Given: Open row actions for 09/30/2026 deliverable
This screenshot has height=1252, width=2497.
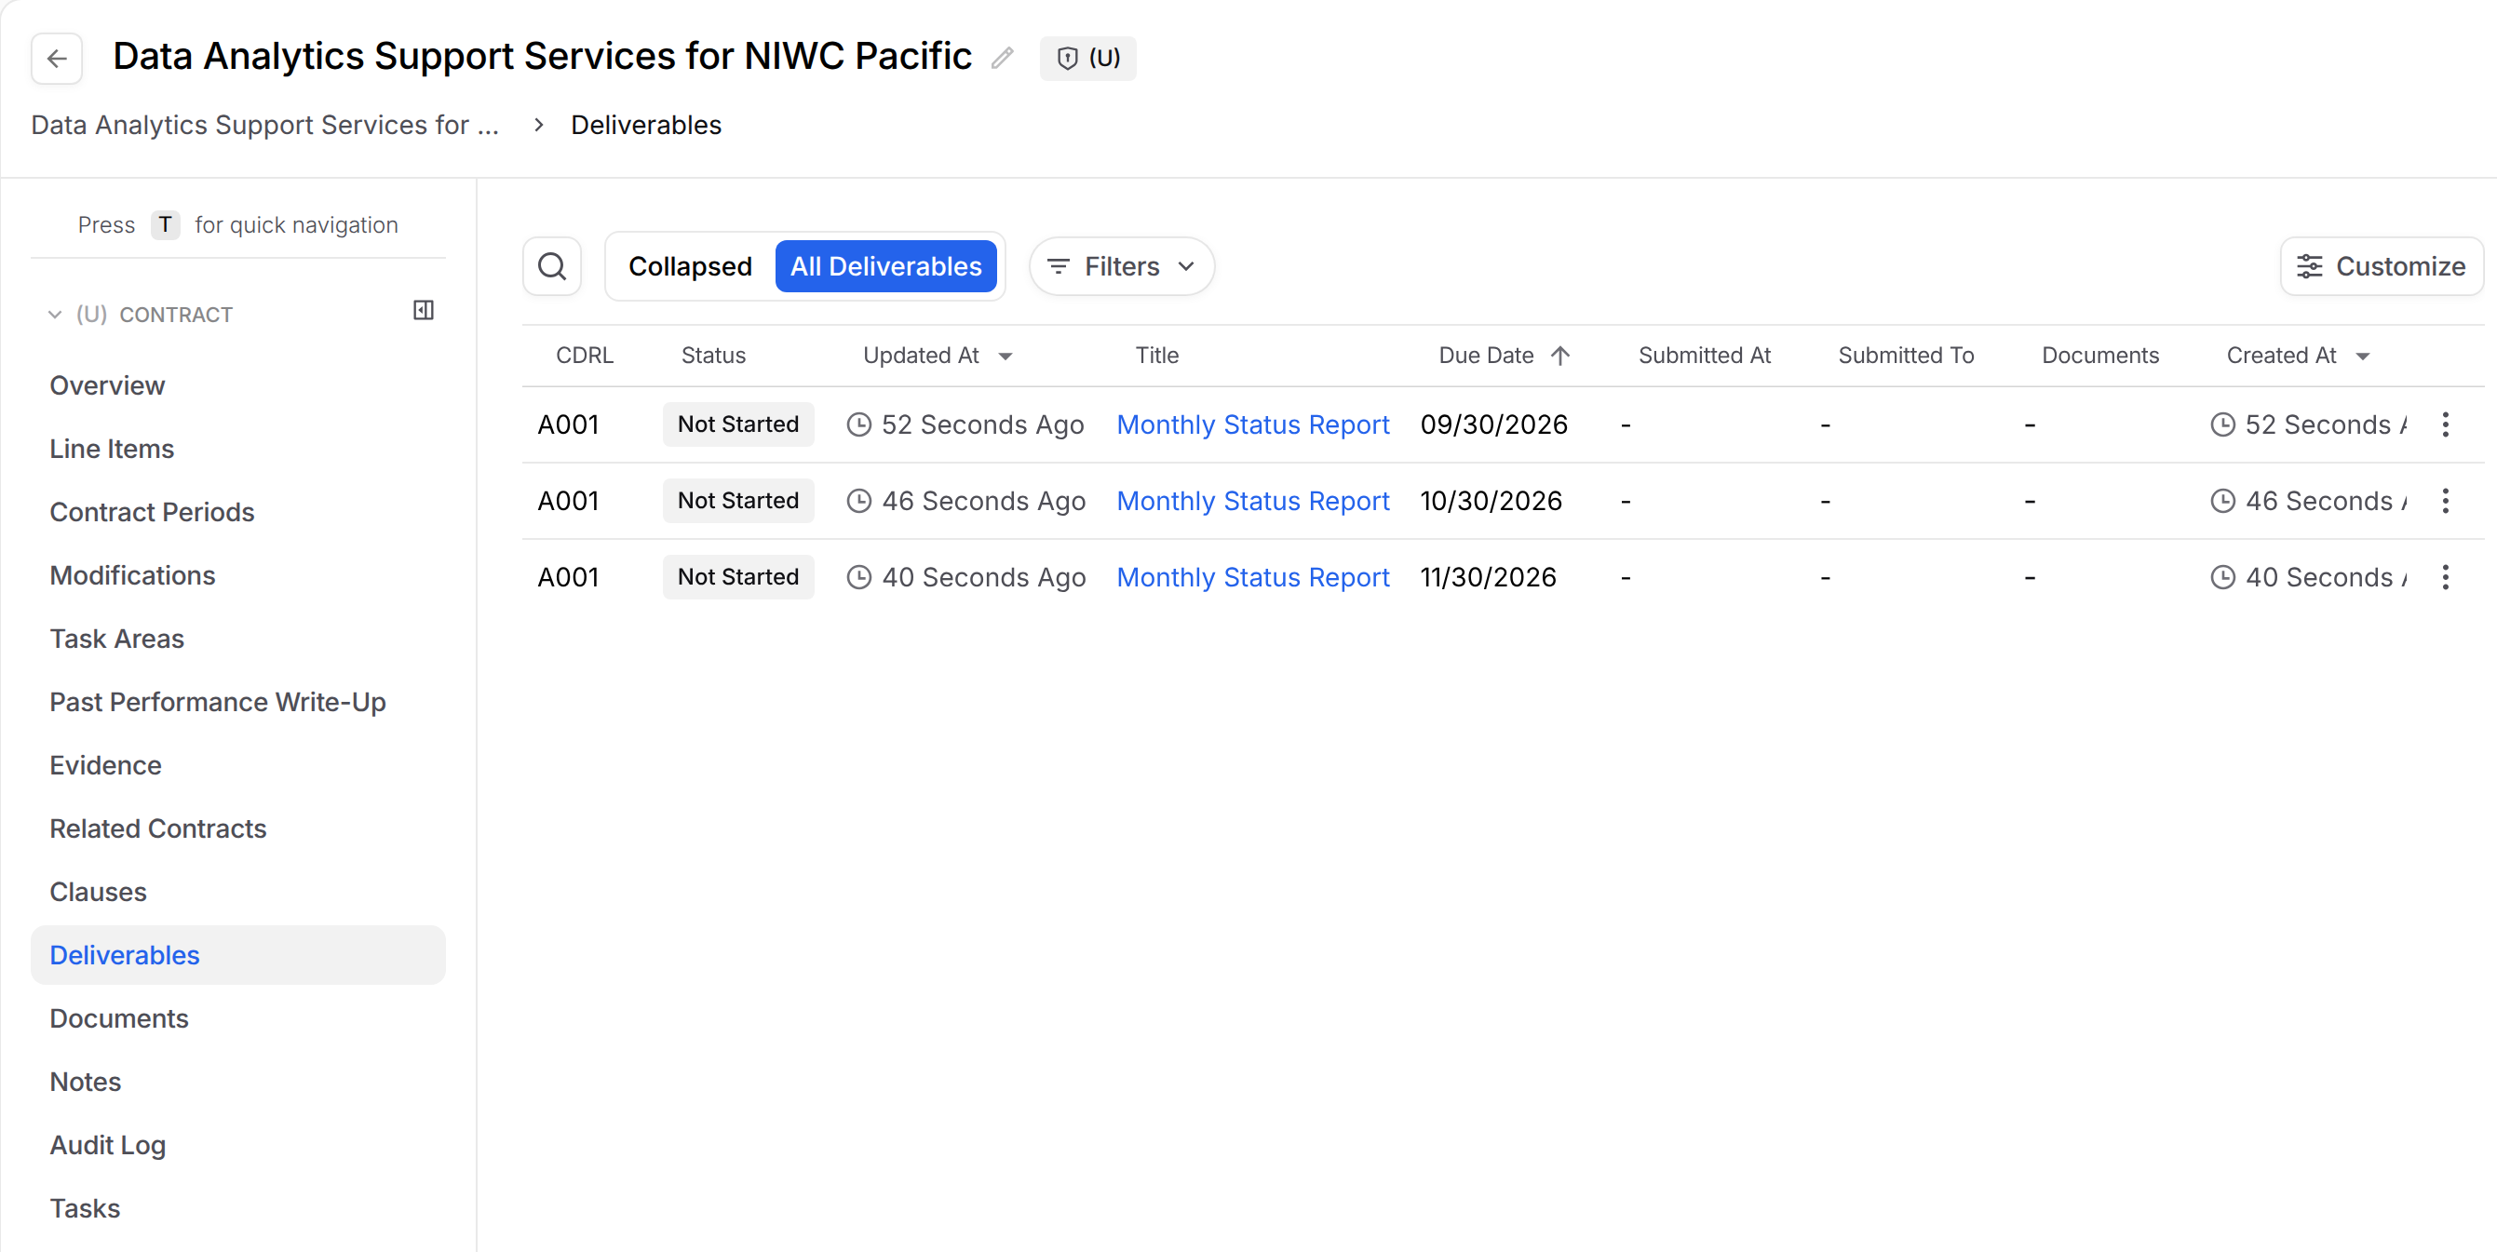Looking at the screenshot, I should (x=2446, y=424).
